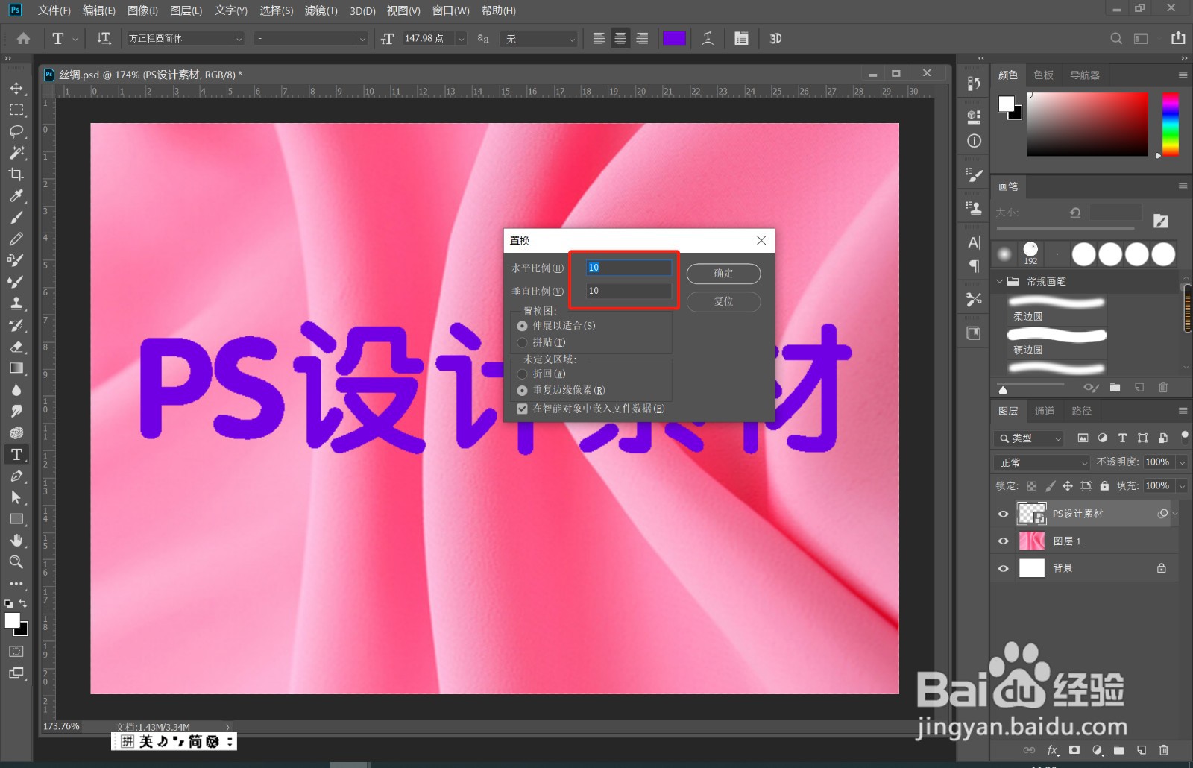
Task: Toggle the pixel layer filter icon
Action: pyautogui.click(x=1083, y=438)
